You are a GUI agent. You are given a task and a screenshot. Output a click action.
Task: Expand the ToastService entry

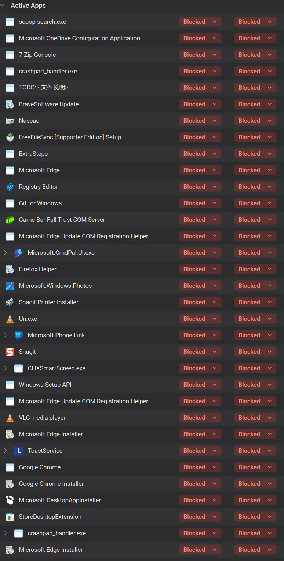[6, 451]
